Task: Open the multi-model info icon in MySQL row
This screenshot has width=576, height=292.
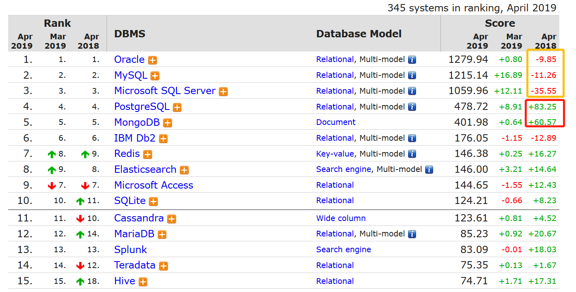Action: pos(412,75)
